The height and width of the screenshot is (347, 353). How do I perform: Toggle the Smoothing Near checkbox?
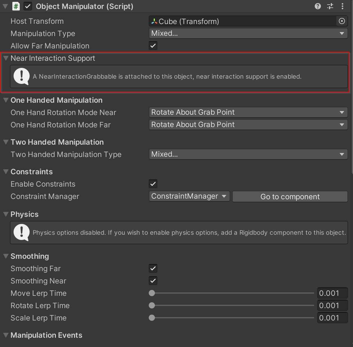153,281
